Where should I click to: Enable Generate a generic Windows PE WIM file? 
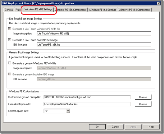coord(9,63)
